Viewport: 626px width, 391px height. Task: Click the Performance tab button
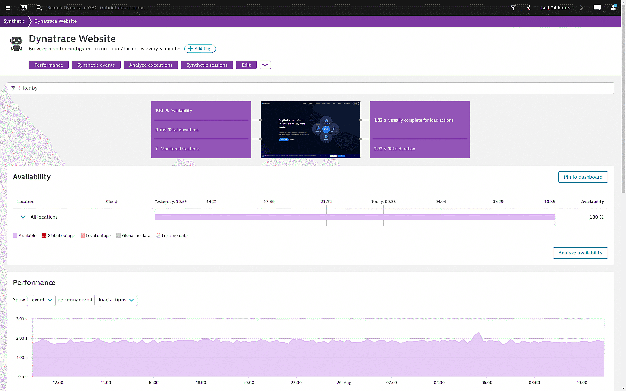[x=49, y=65]
